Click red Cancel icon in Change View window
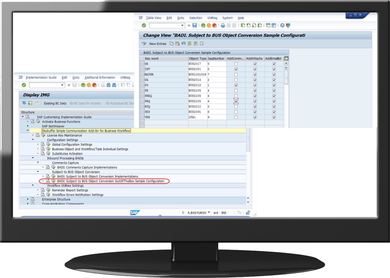 click(x=214, y=25)
